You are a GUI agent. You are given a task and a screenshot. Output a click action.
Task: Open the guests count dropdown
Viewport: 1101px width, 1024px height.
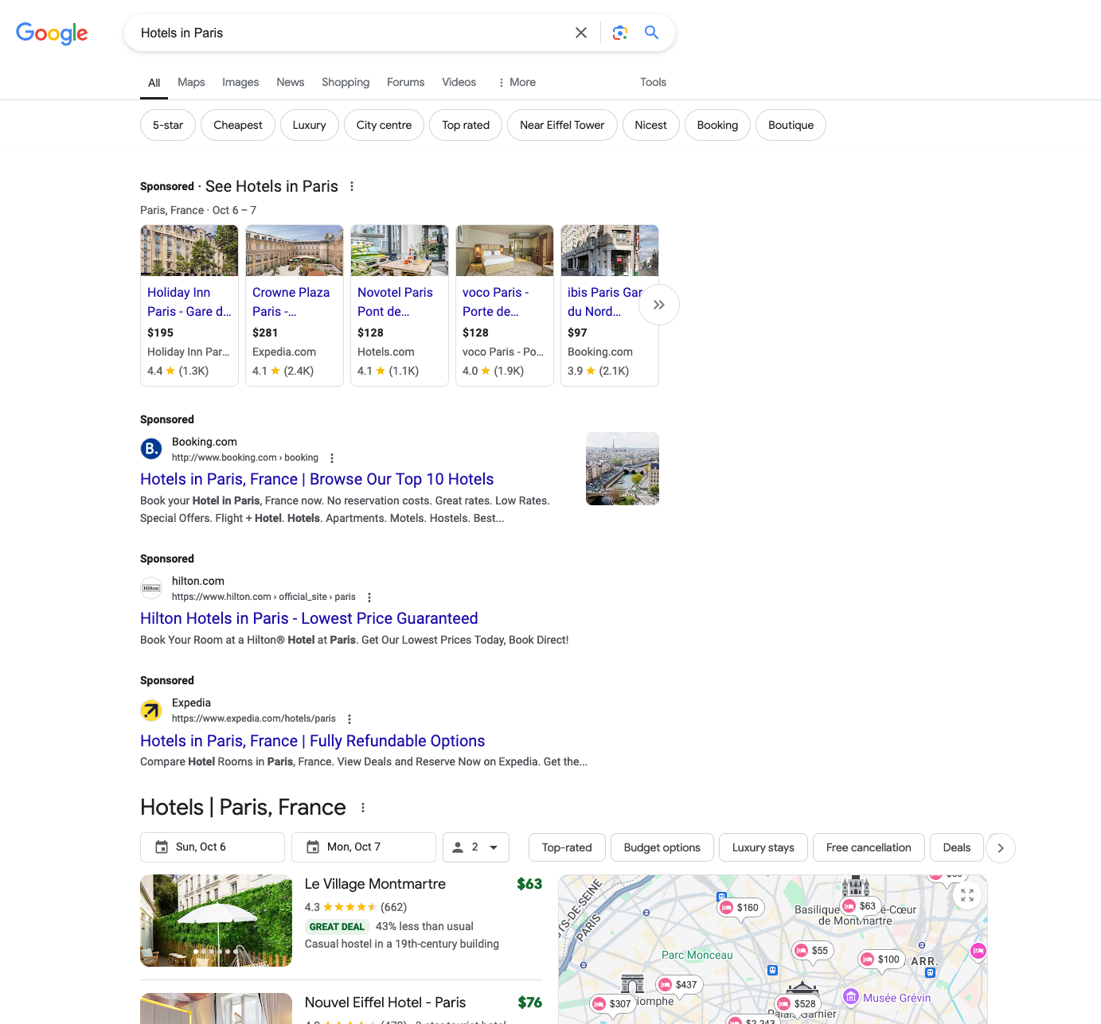[x=476, y=847]
